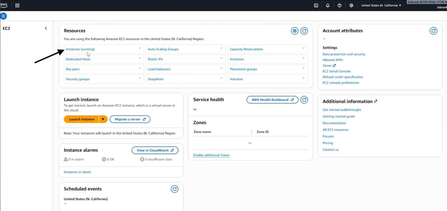
Task: Toggle the blue hamburger navigation button
Action: (3, 16)
